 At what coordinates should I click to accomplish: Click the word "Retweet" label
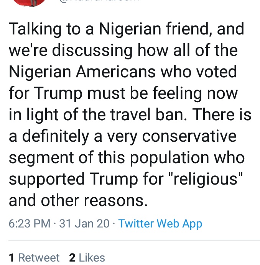point(39,258)
